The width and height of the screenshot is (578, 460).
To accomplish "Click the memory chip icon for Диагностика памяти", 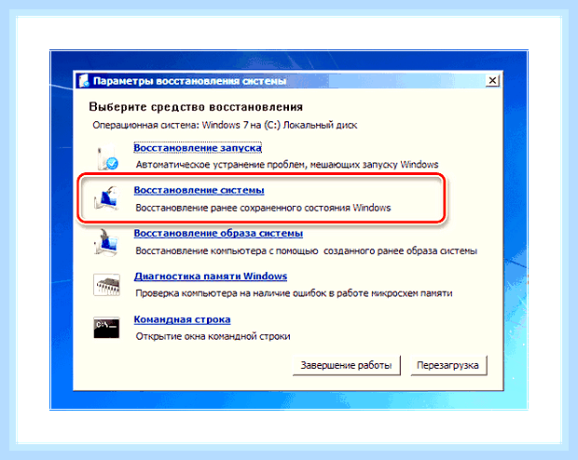I will point(106,285).
